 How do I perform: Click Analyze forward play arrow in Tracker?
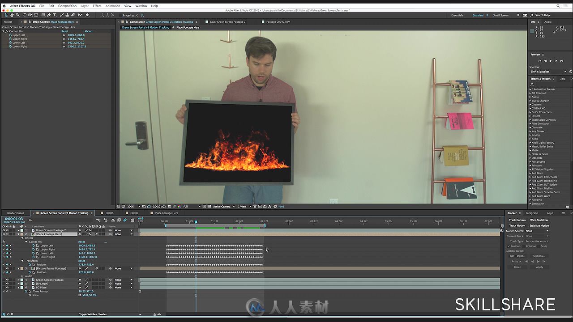tap(538, 261)
